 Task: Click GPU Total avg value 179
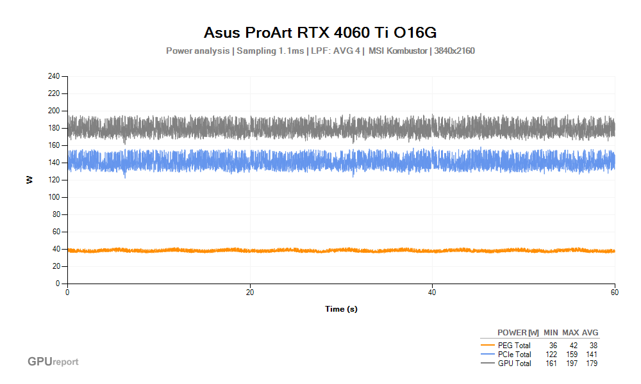592,364
